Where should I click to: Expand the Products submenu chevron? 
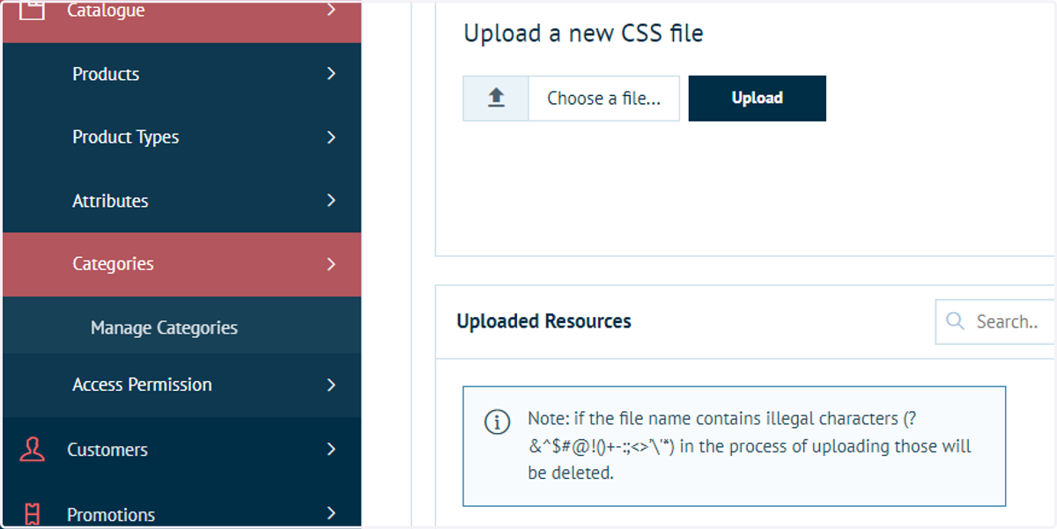pyautogui.click(x=331, y=74)
